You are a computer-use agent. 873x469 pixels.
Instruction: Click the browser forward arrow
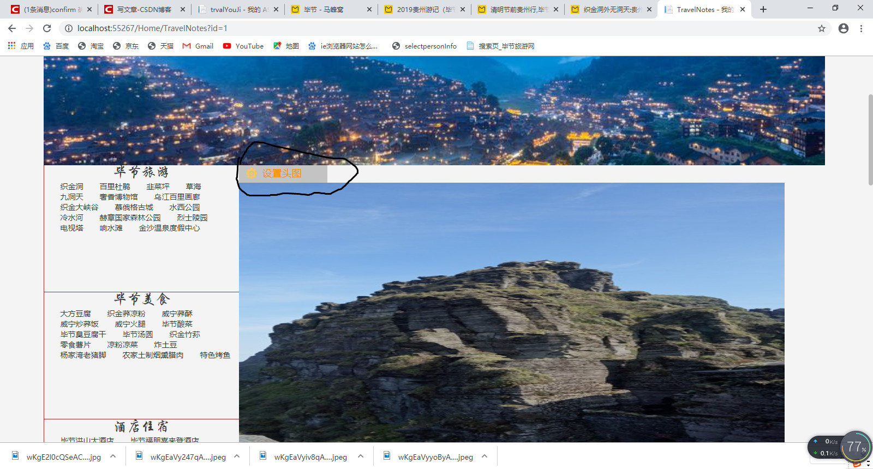pos(29,28)
